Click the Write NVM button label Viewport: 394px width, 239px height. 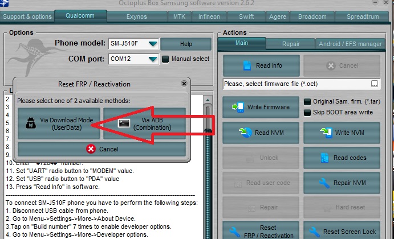(350, 133)
